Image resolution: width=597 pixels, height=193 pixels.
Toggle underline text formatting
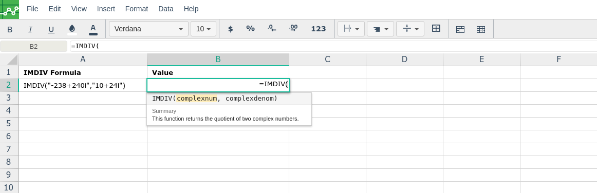[x=51, y=29]
